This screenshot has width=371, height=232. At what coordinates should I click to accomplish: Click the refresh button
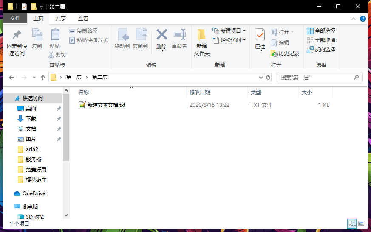tap(268, 78)
